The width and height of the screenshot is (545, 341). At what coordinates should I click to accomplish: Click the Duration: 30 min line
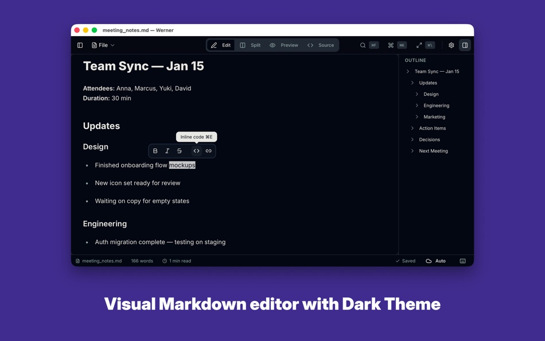pos(107,99)
